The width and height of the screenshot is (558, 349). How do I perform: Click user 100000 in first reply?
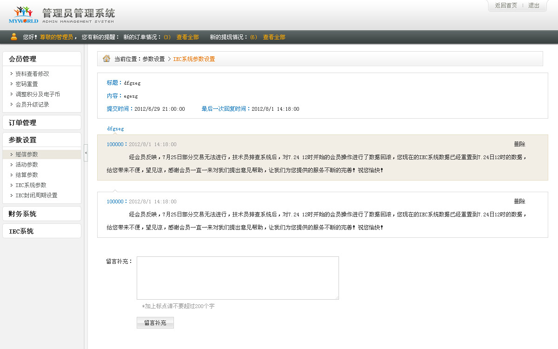coord(115,144)
